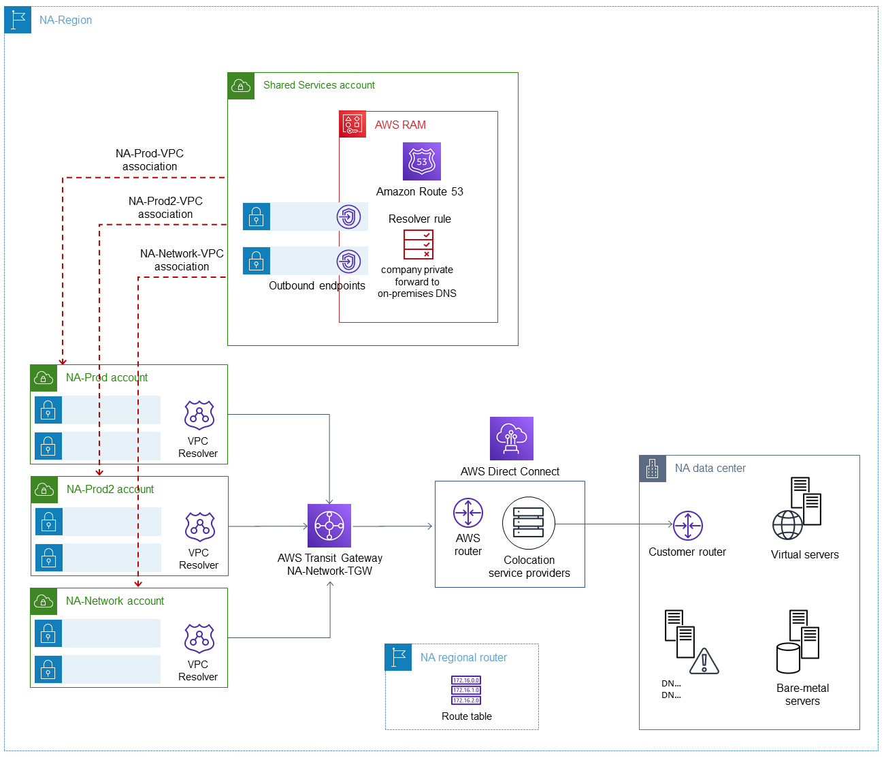Select the Colocation service providers label
The image size is (886, 760).
pos(529,567)
